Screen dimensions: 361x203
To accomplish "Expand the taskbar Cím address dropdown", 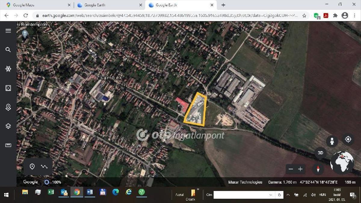I will tap(271, 195).
